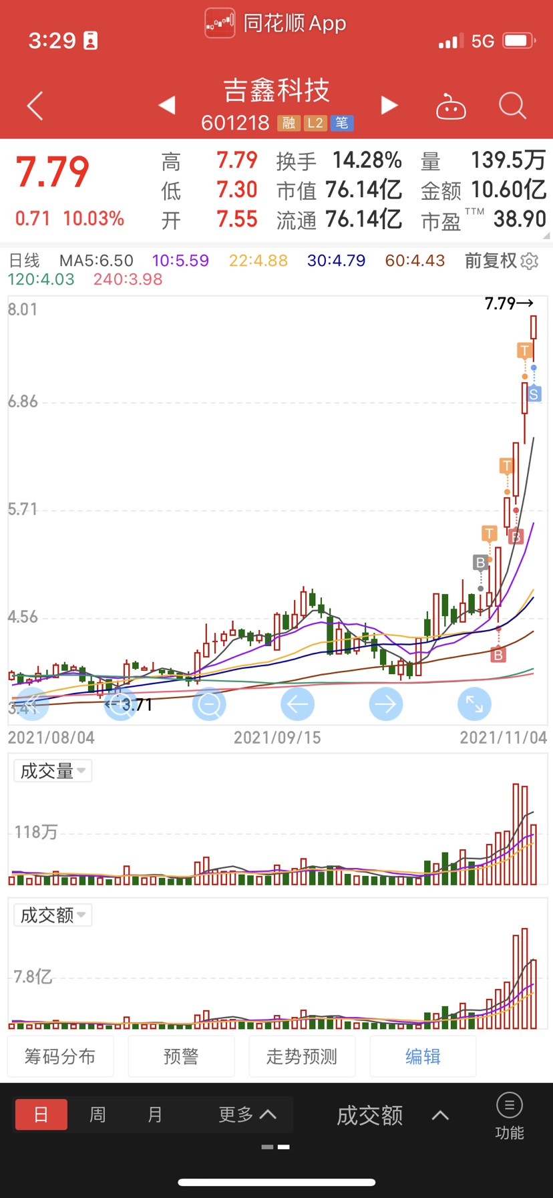Tap the ←3.71 low price label
The image size is (553, 1198).
coord(128,704)
